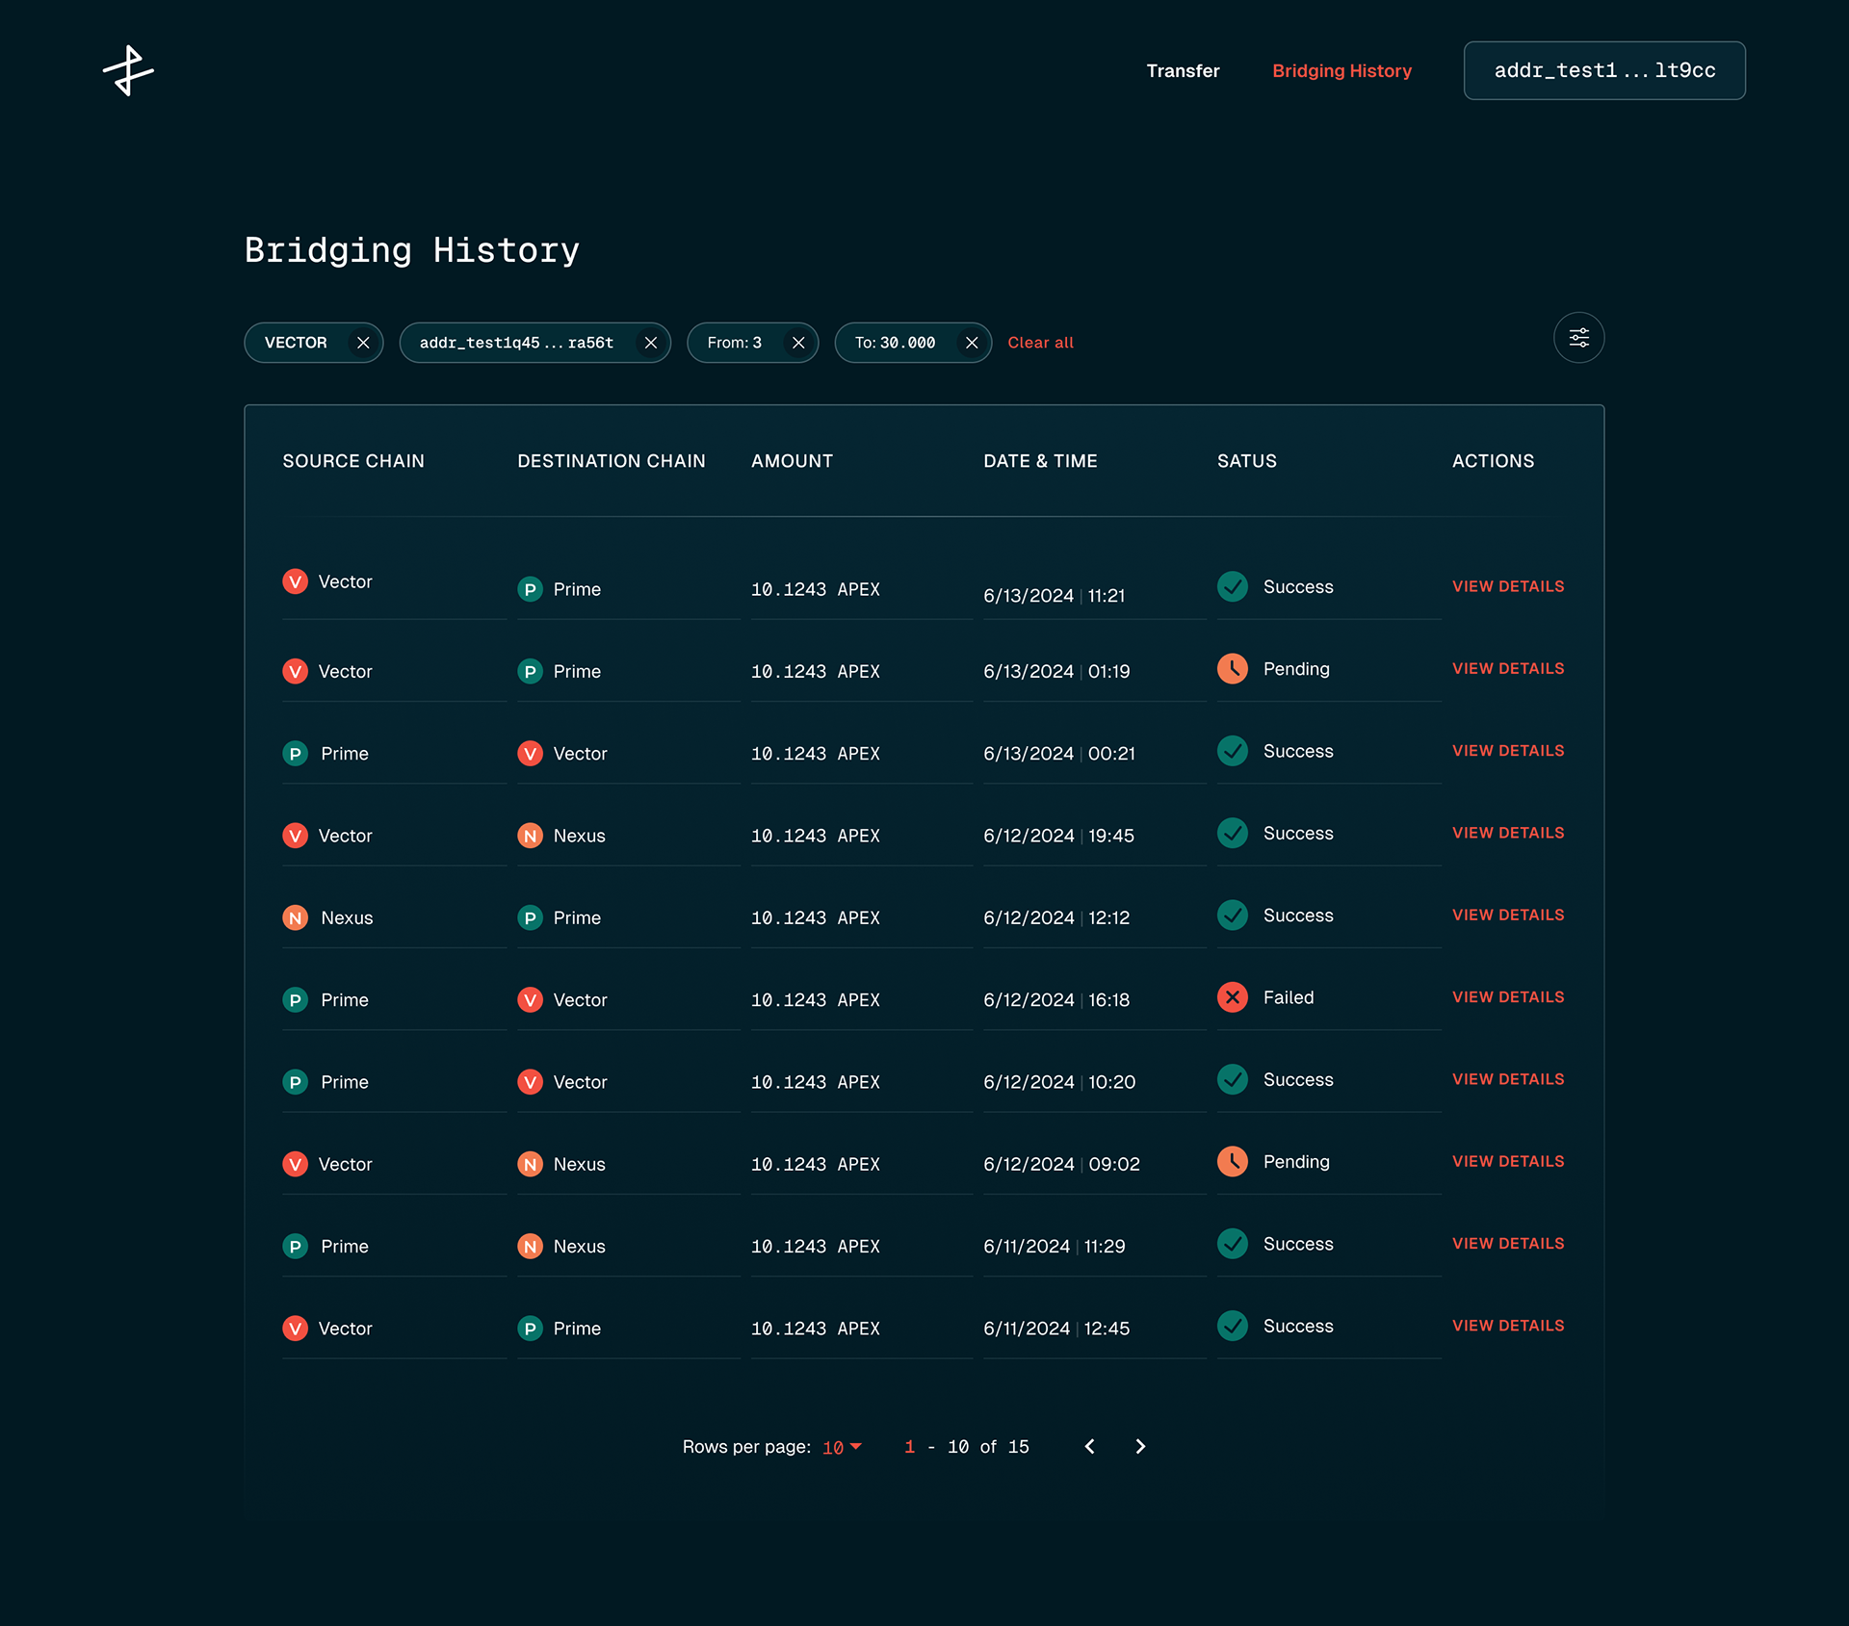Remove the From: 3 filter chip

pyautogui.click(x=798, y=343)
